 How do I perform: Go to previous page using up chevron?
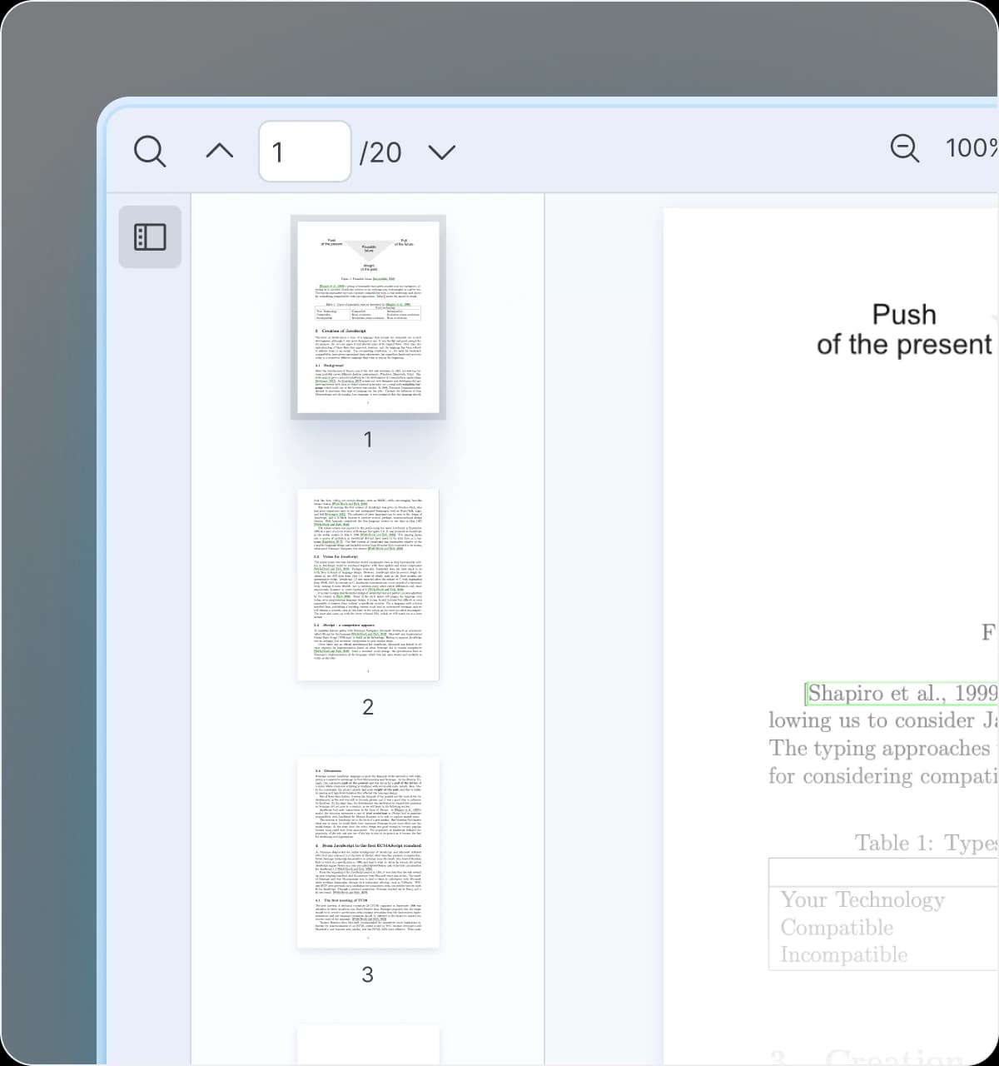[219, 152]
